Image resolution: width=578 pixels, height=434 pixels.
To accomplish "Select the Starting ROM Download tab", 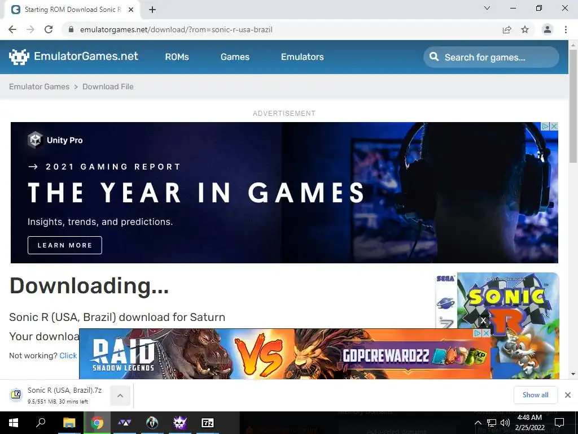I will [x=72, y=10].
